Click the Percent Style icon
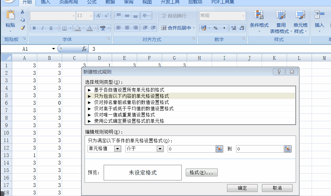This screenshot has height=196, width=331. tap(215, 28)
